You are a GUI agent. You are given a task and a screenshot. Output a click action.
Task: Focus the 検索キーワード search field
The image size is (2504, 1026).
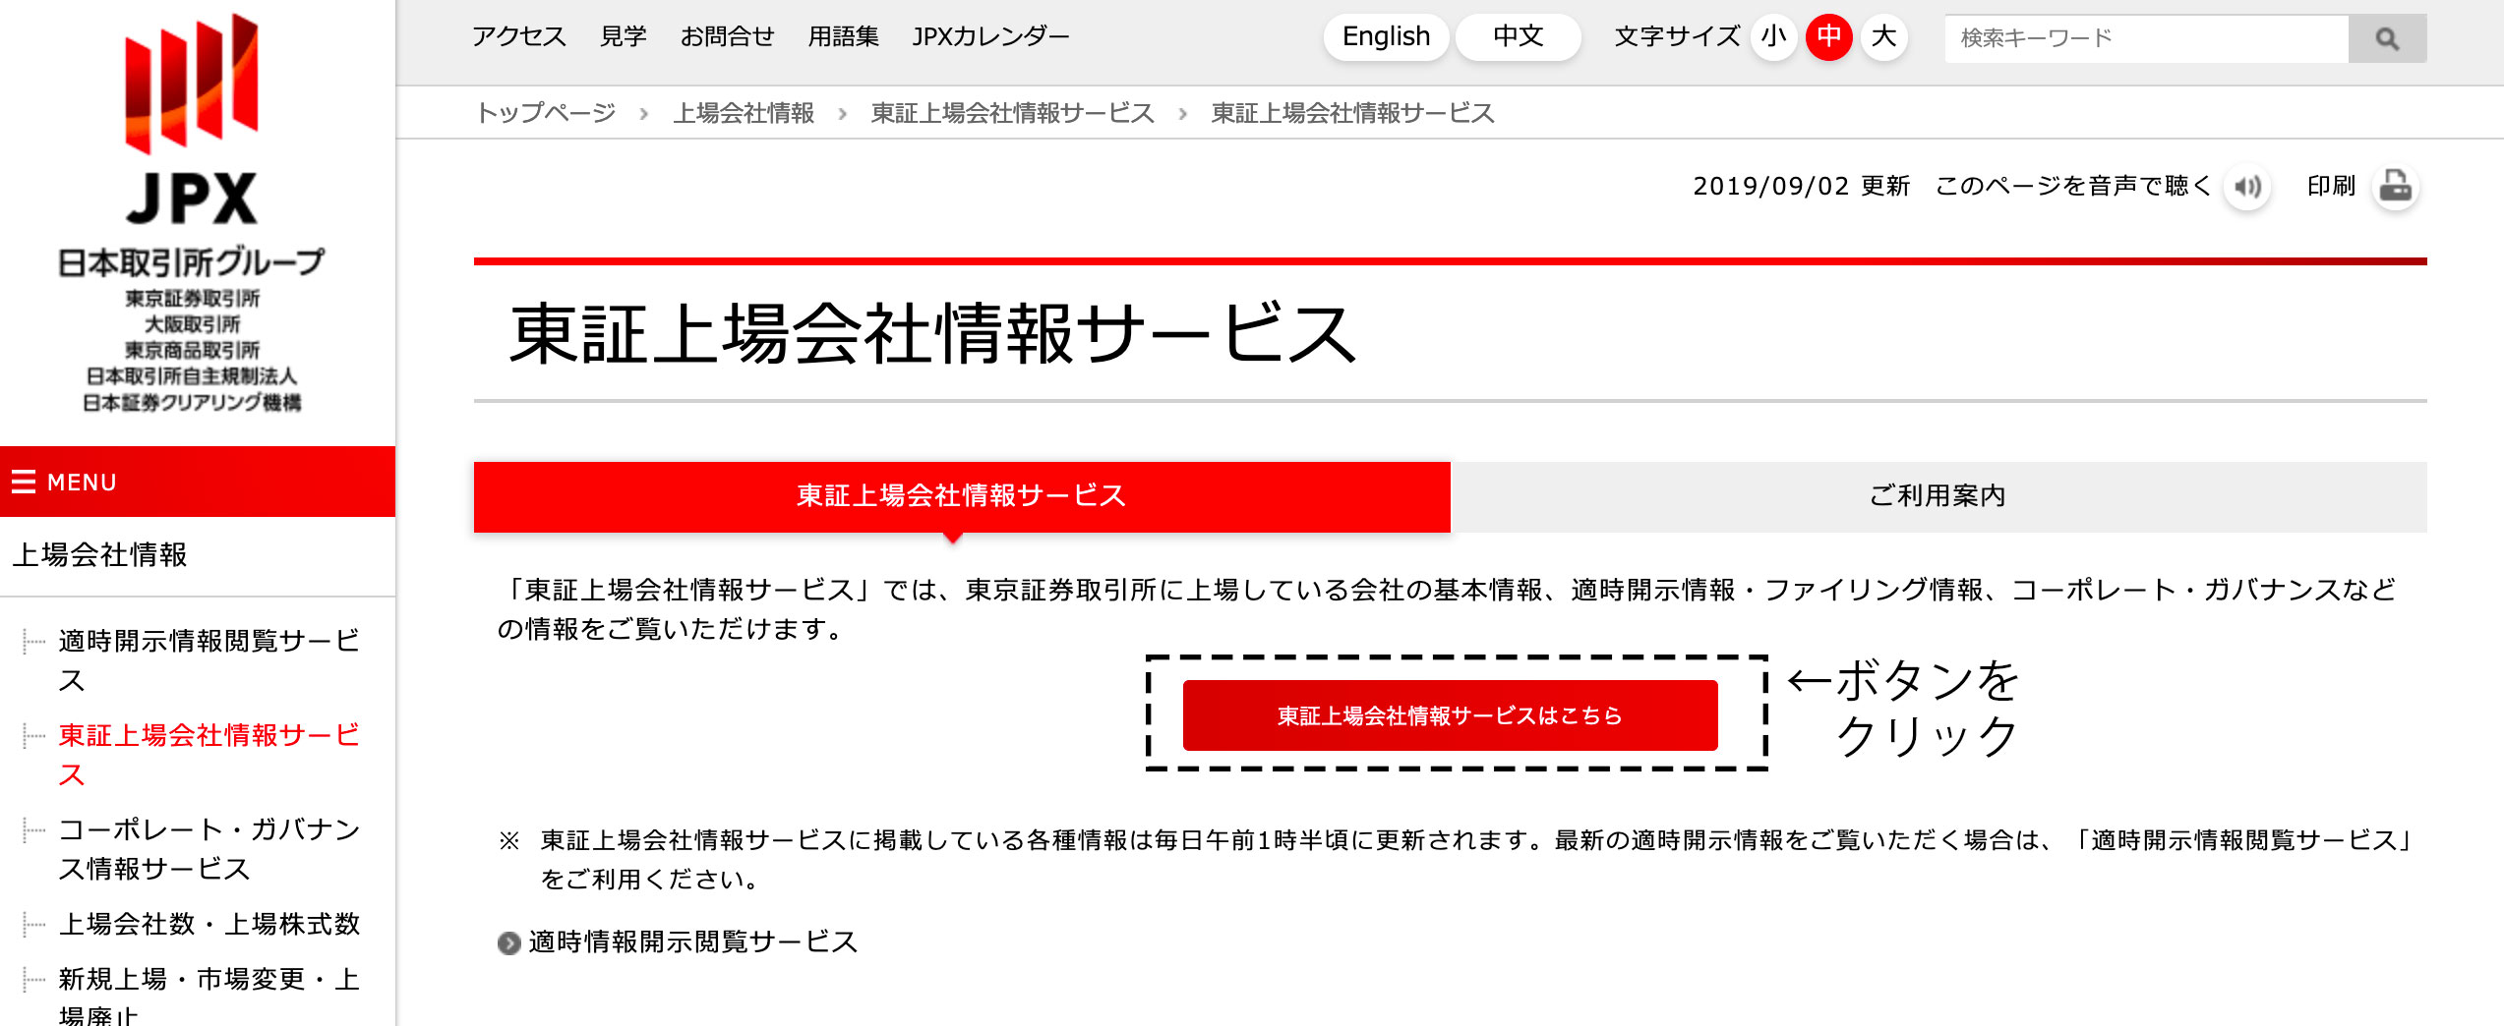(x=2147, y=38)
